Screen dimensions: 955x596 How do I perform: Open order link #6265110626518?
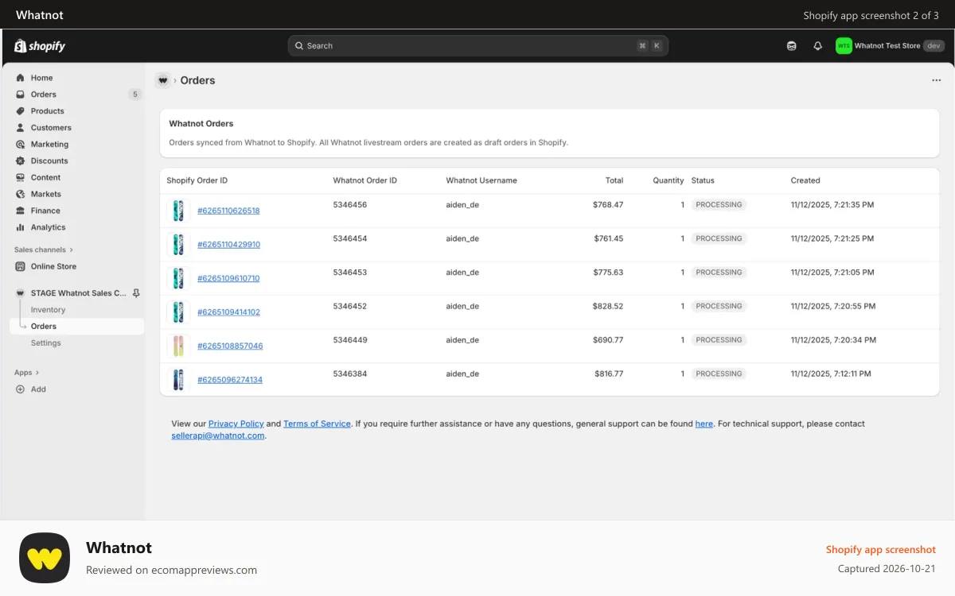pyautogui.click(x=228, y=211)
